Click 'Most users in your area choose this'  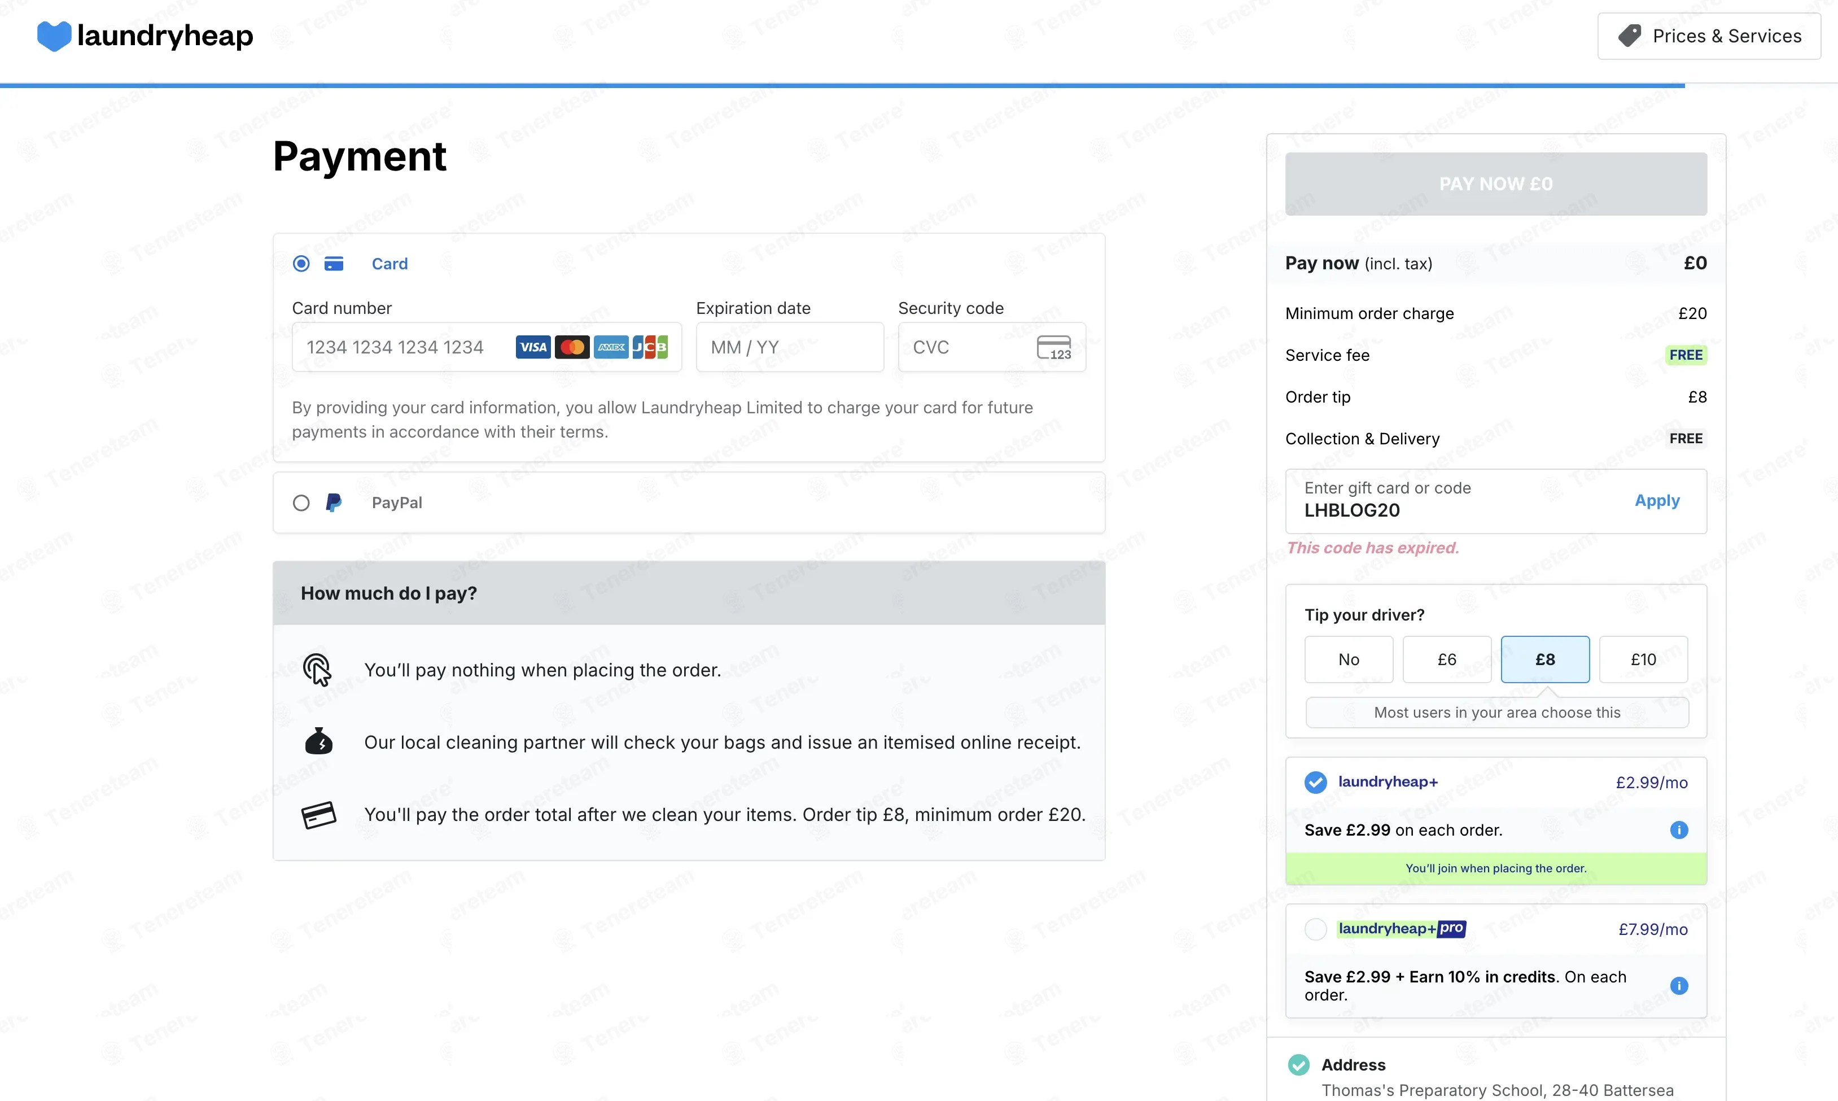tap(1497, 712)
